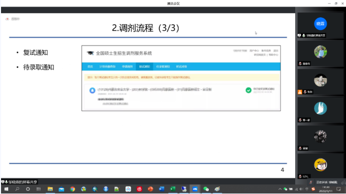This screenshot has width=346, height=194.
Task: Open the Windows Start menu
Action: click(x=7, y=189)
